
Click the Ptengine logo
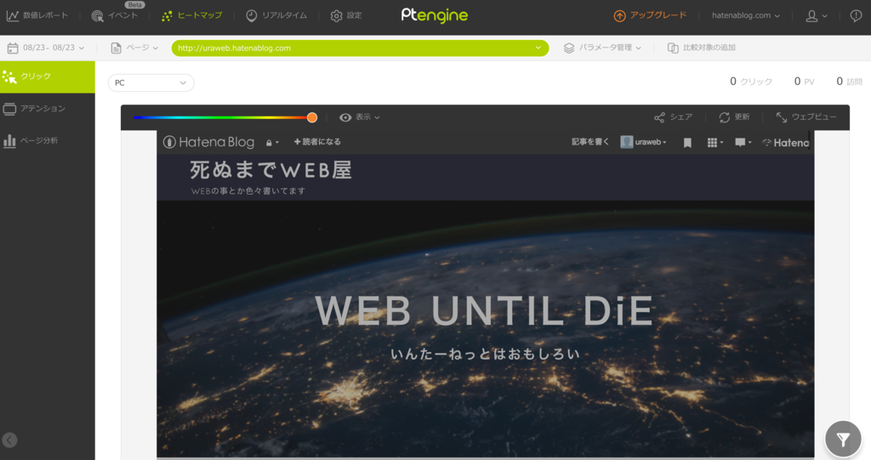pyautogui.click(x=435, y=15)
